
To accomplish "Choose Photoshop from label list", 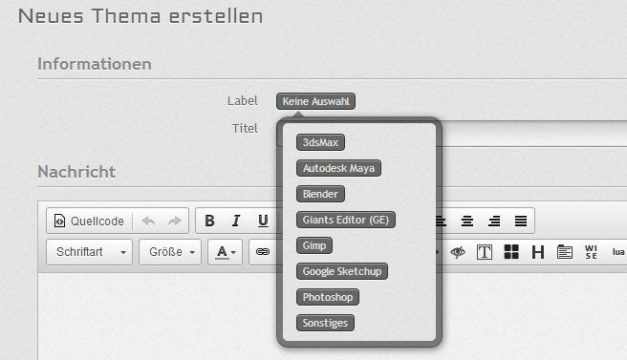I will click(328, 297).
